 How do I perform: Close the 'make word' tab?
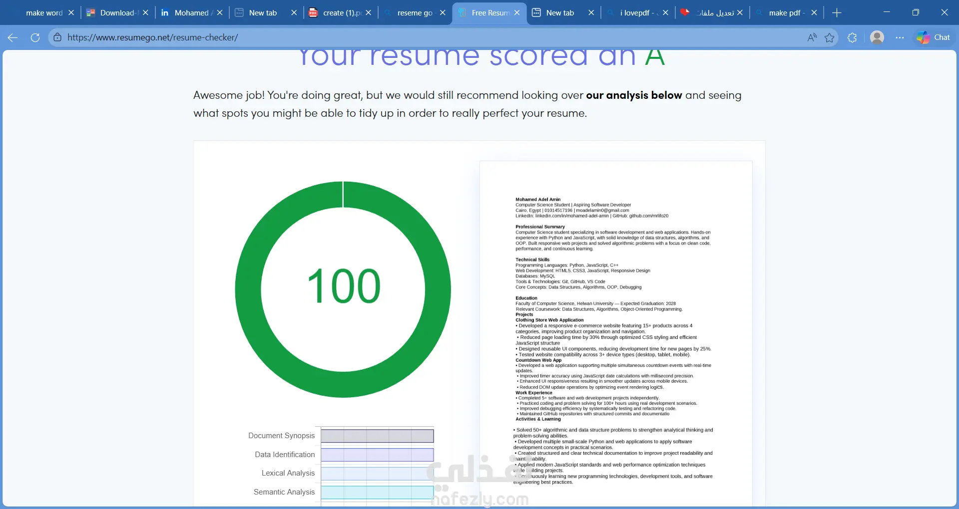tap(71, 13)
